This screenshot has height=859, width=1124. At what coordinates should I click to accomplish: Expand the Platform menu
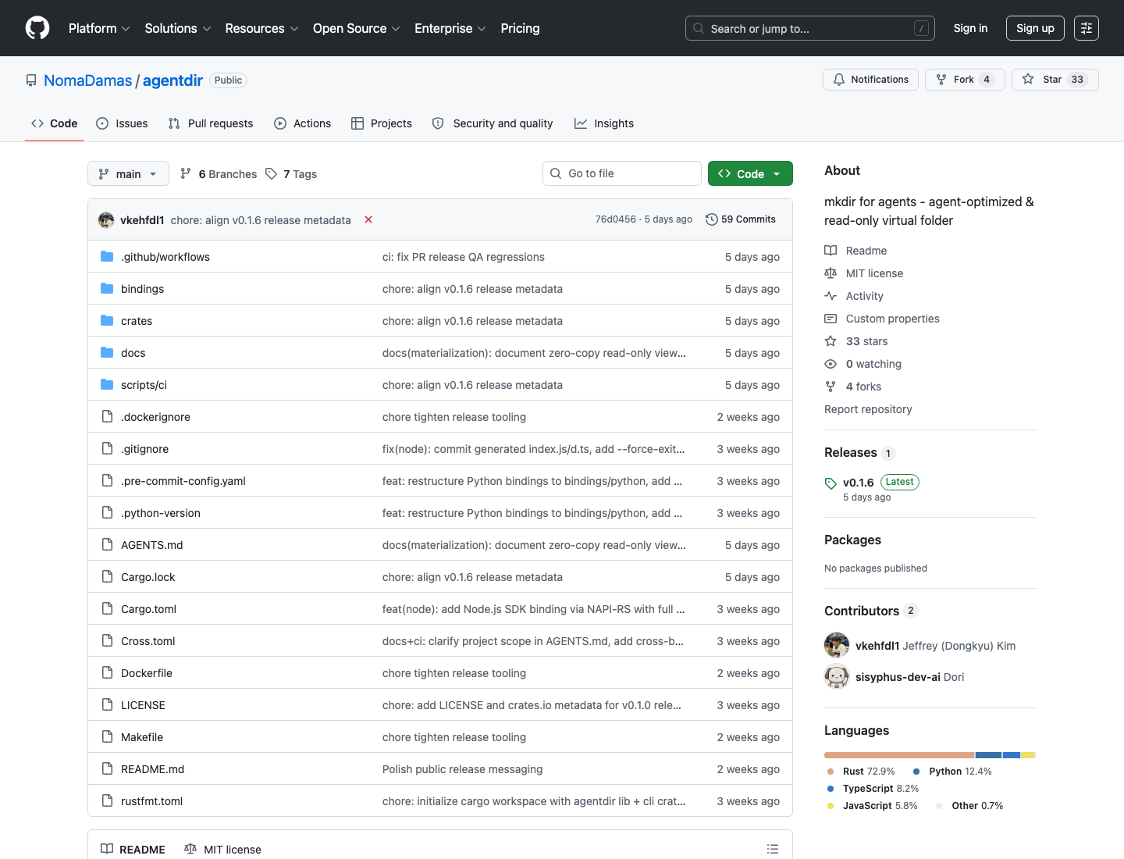[x=99, y=28]
